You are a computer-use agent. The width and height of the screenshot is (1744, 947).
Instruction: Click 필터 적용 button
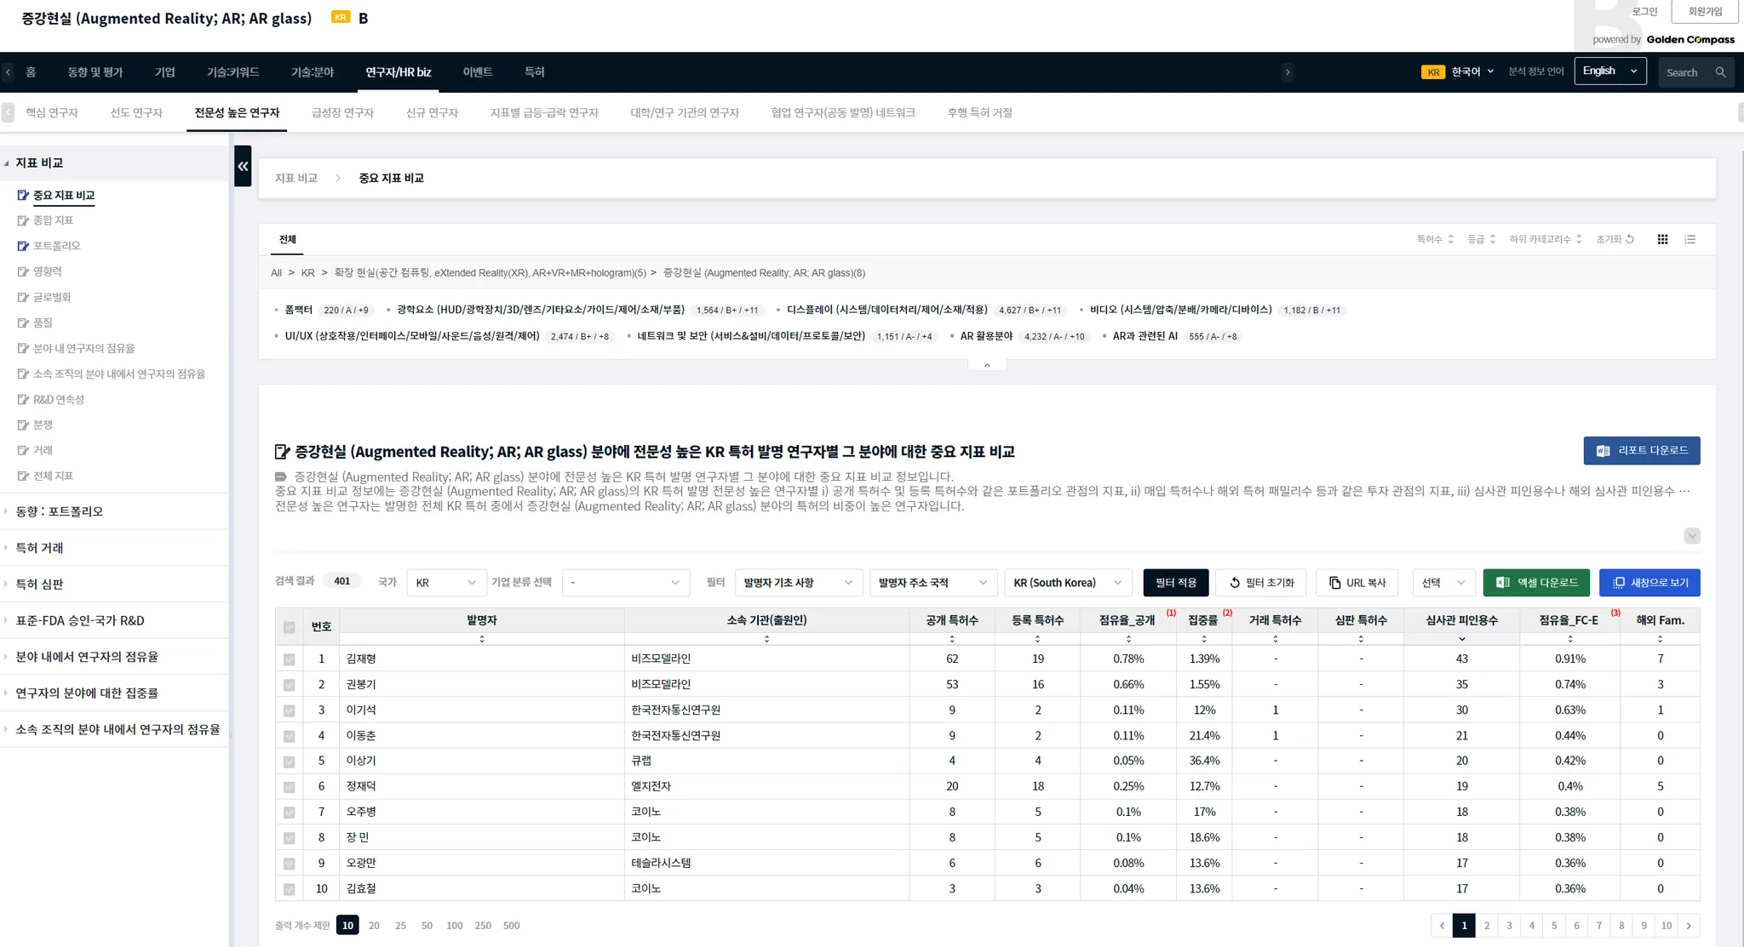click(x=1175, y=582)
